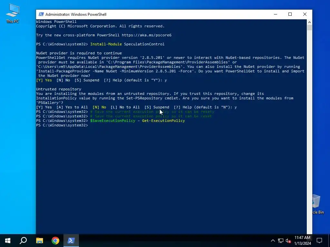Open muted volume tray icon
Viewport: 330px width, 247px height.
[288, 241]
